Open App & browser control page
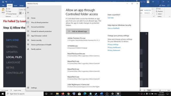Image resolution: width=171 pixels, height=96 pixels. (x=39, y=36)
